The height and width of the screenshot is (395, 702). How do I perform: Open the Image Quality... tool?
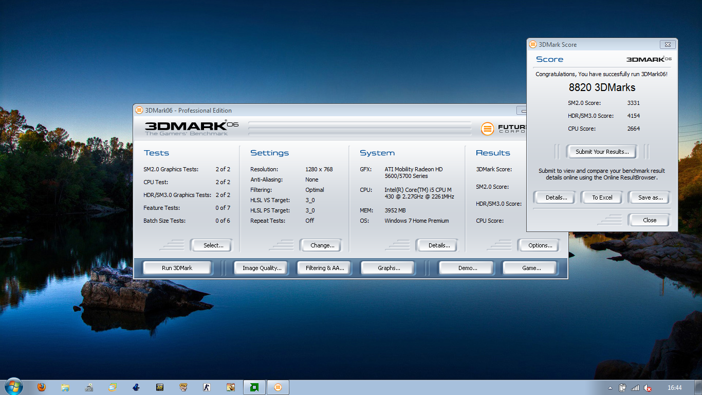click(x=262, y=268)
